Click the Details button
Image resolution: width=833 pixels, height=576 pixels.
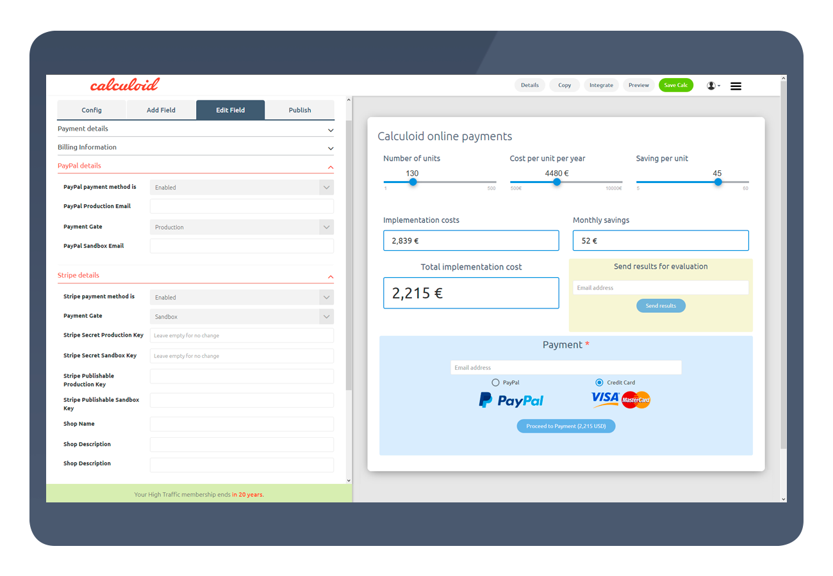click(530, 85)
